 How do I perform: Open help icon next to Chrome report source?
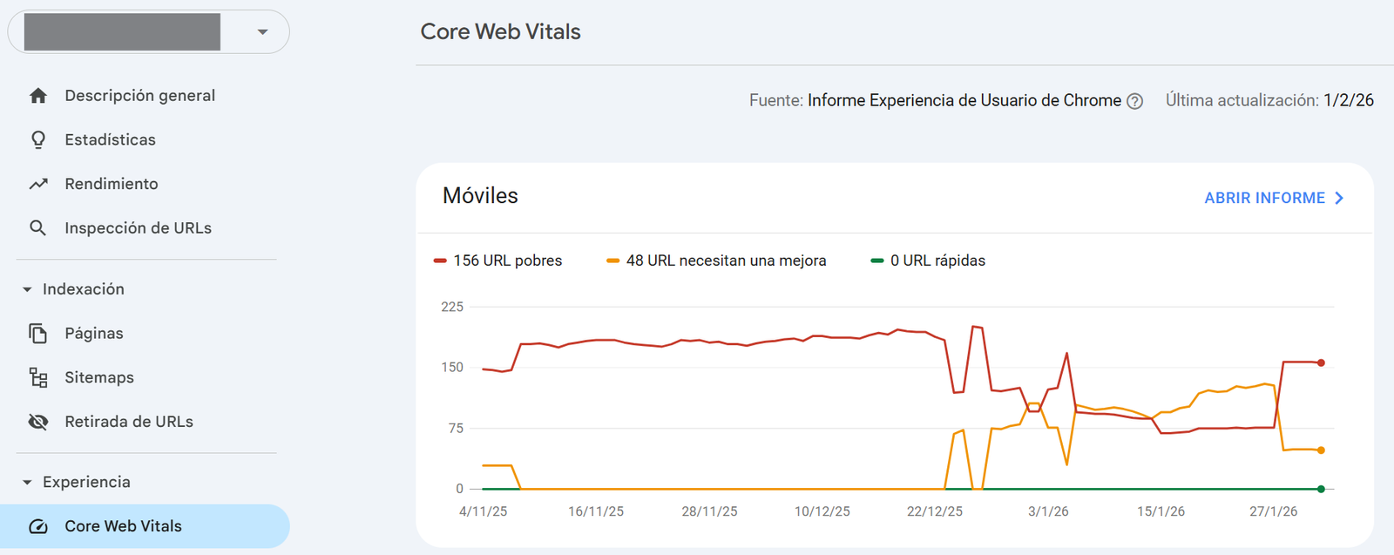pos(1134,101)
